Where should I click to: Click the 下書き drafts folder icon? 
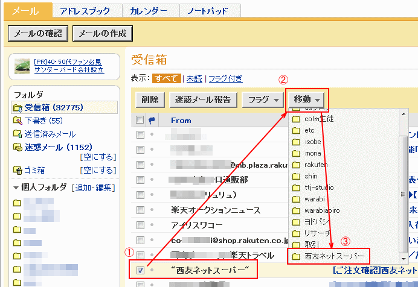pyautogui.click(x=17, y=121)
